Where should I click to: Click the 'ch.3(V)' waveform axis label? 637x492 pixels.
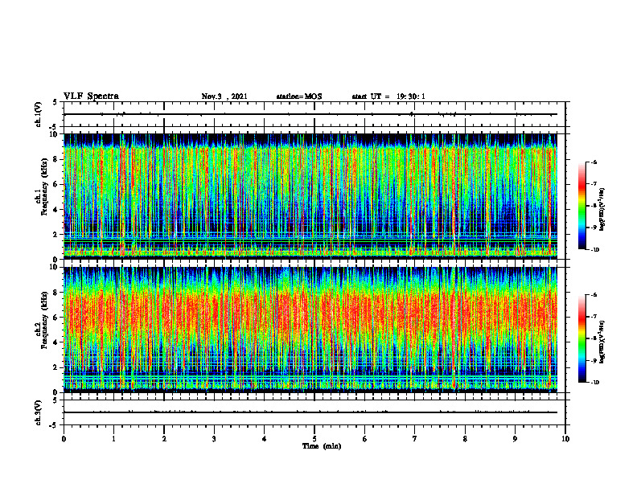(38, 412)
